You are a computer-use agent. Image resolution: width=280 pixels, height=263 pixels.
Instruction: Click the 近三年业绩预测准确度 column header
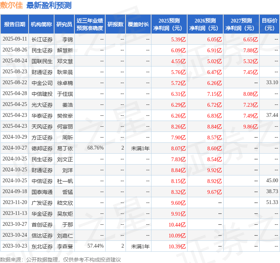(90, 24)
